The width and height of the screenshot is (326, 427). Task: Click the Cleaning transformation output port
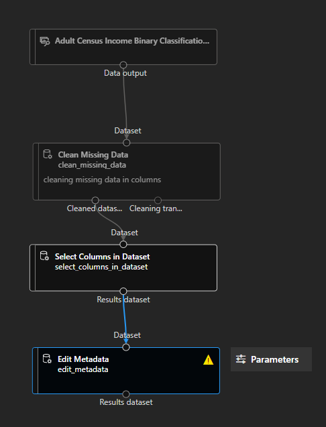(158, 200)
